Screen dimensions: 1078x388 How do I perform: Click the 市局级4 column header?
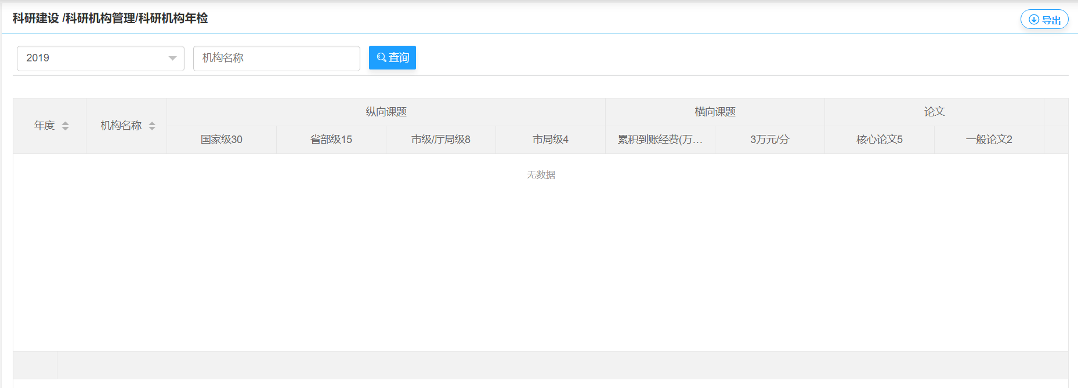550,140
